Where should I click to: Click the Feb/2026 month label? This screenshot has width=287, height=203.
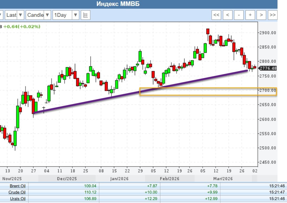(x=170, y=179)
